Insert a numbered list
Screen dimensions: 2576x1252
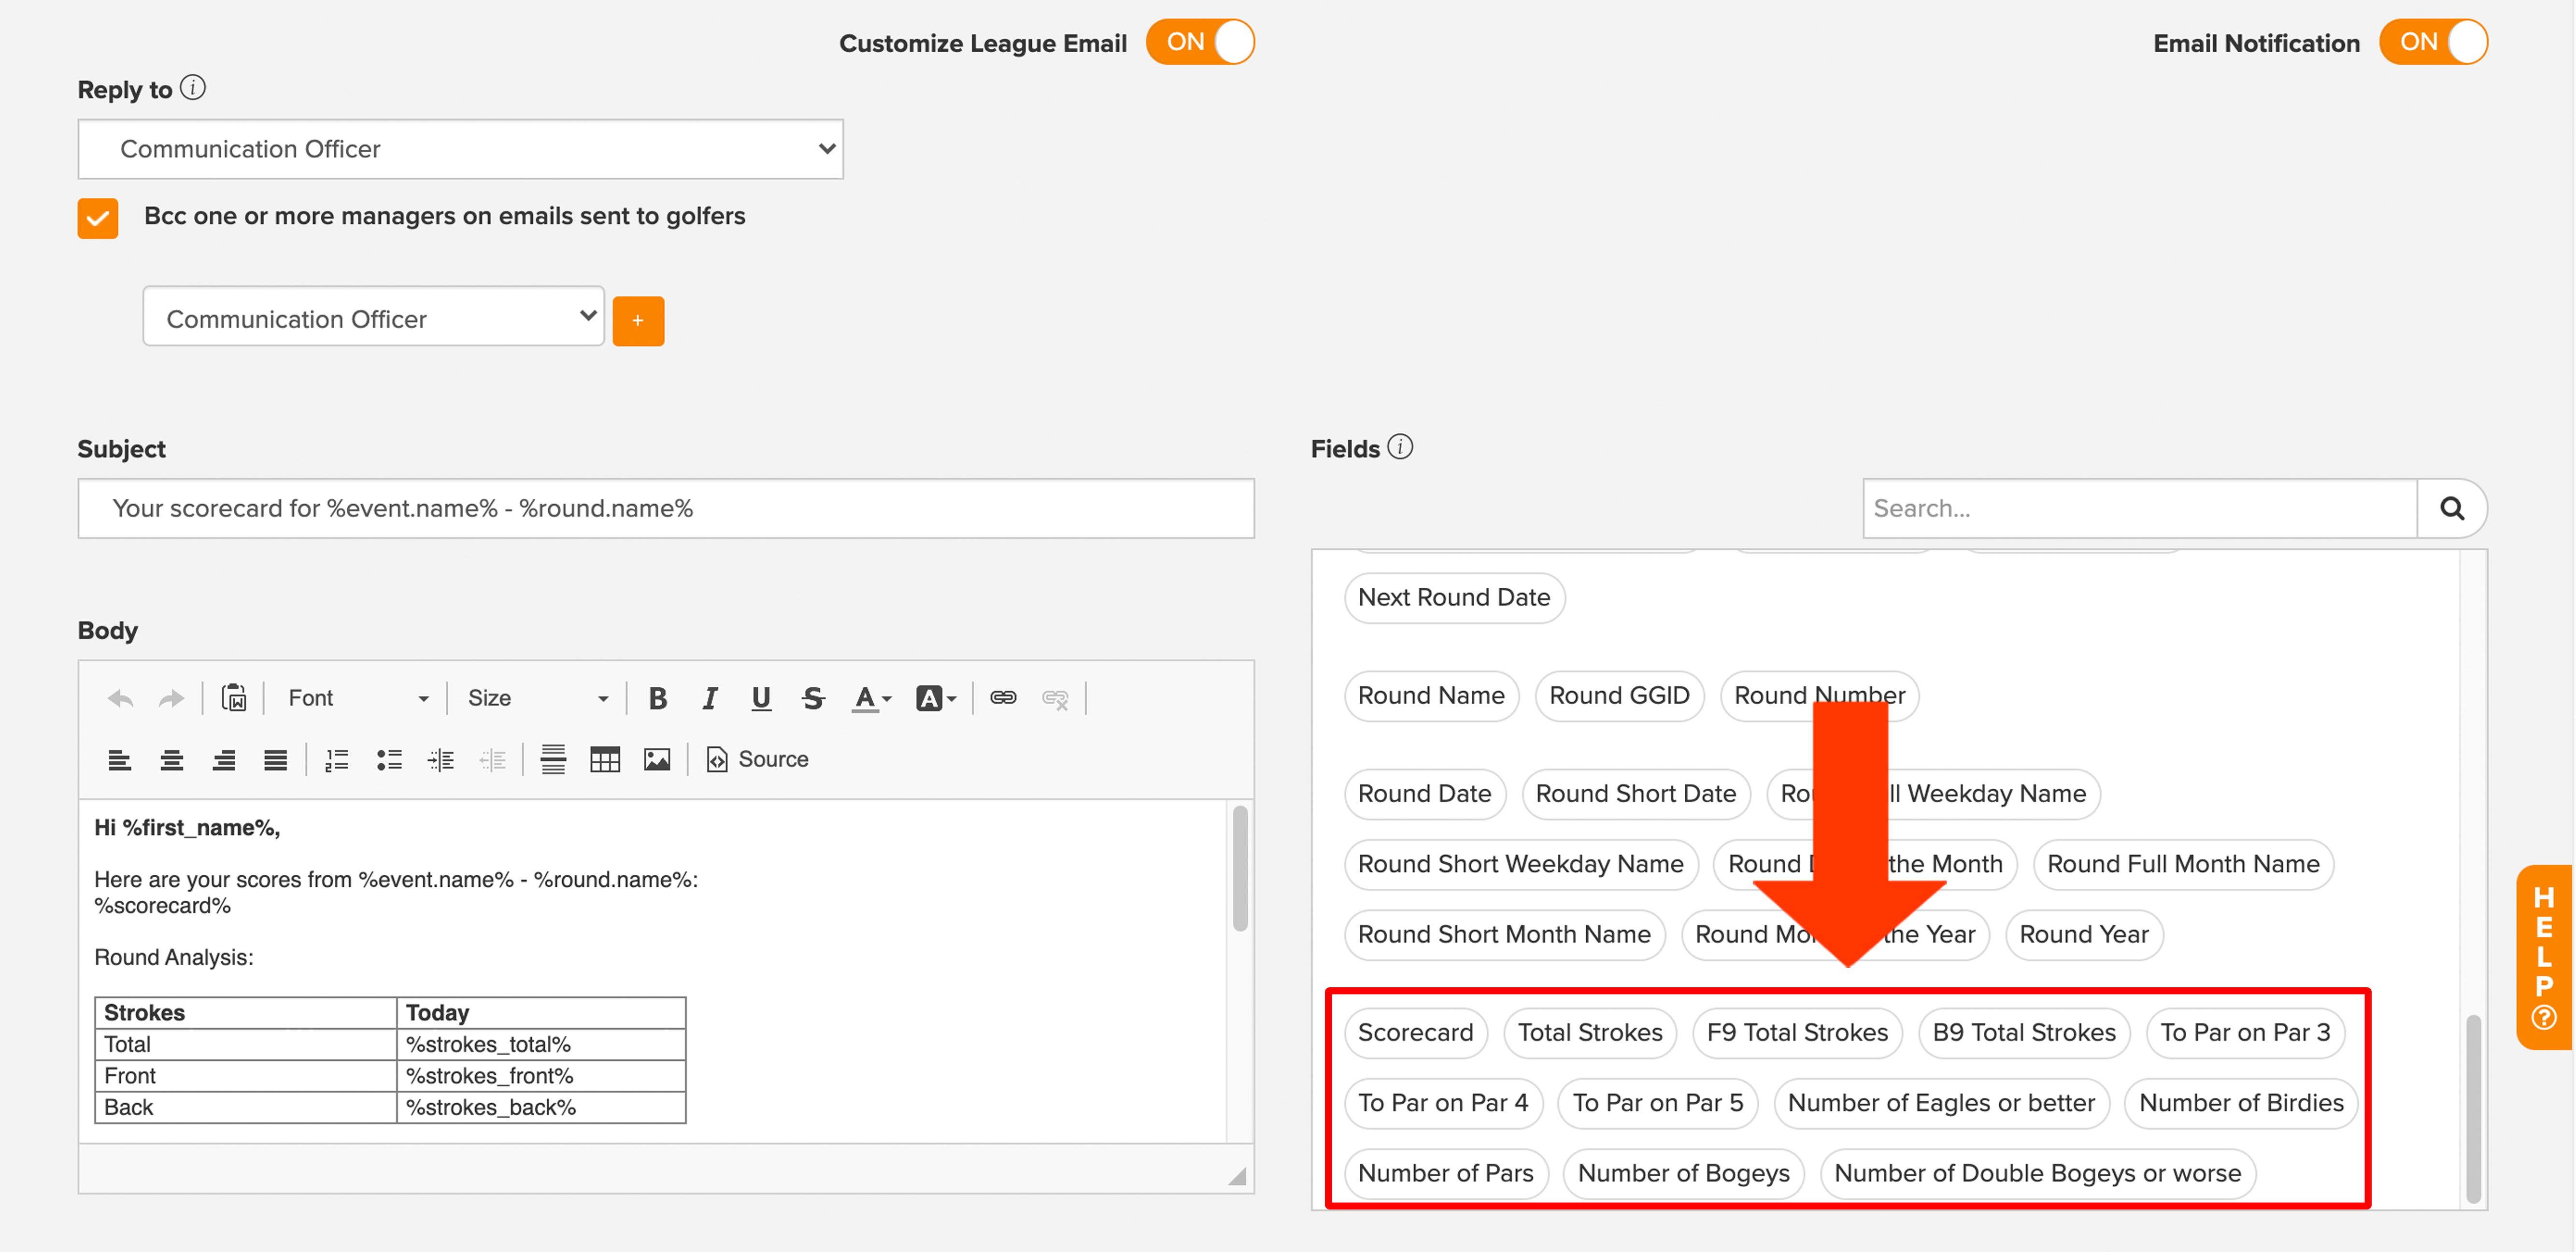tap(337, 760)
